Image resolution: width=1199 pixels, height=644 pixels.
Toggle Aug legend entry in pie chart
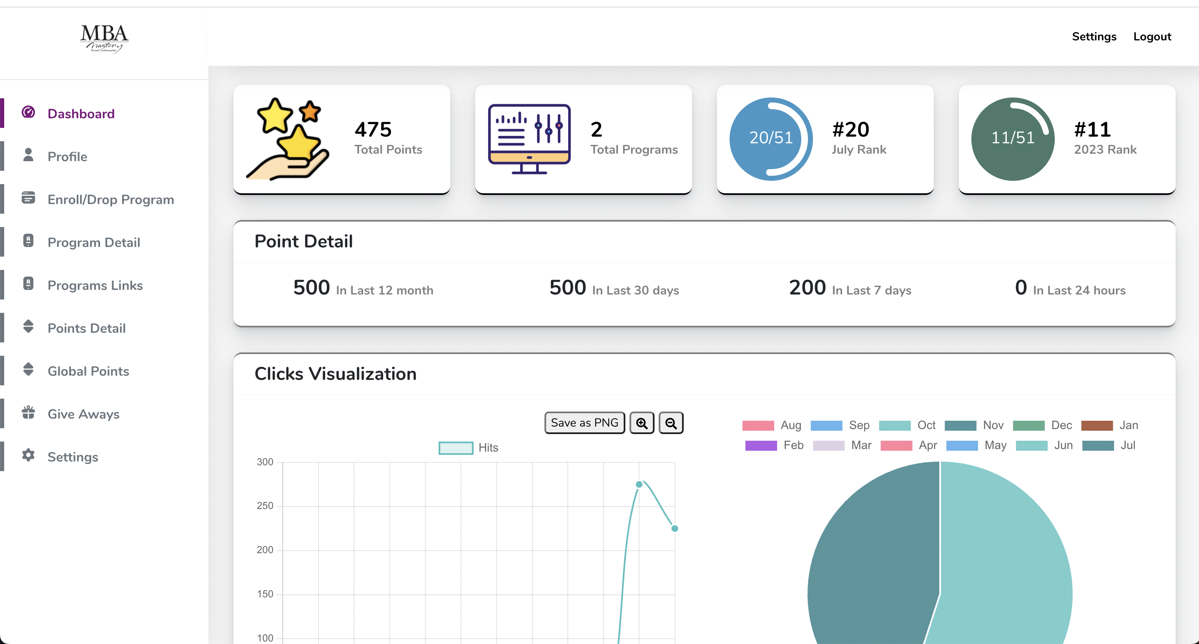pos(772,425)
